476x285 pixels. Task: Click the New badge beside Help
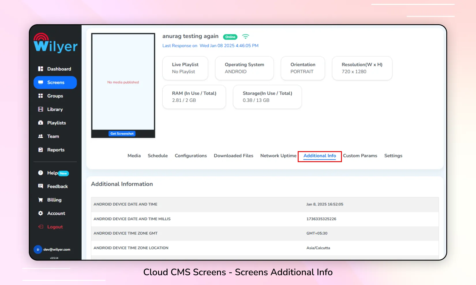(x=63, y=173)
